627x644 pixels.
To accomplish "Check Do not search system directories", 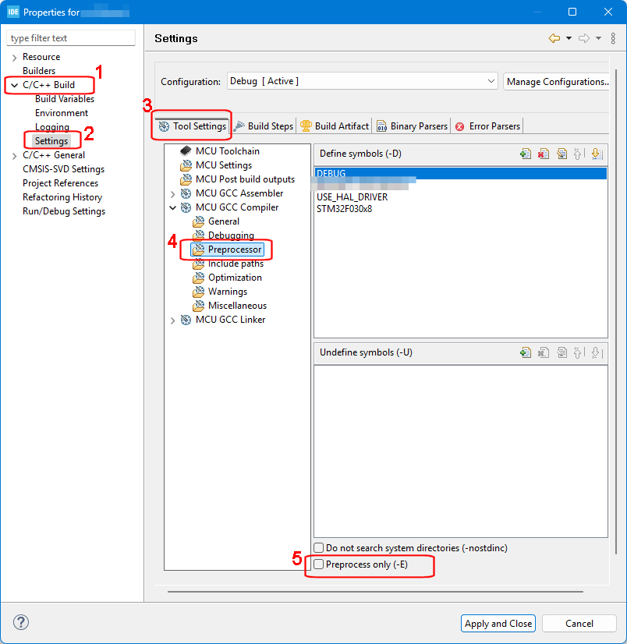I will [x=319, y=548].
